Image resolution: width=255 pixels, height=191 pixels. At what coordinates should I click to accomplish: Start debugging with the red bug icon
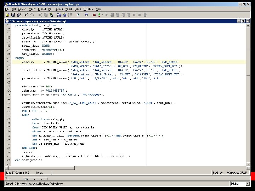[94, 15]
